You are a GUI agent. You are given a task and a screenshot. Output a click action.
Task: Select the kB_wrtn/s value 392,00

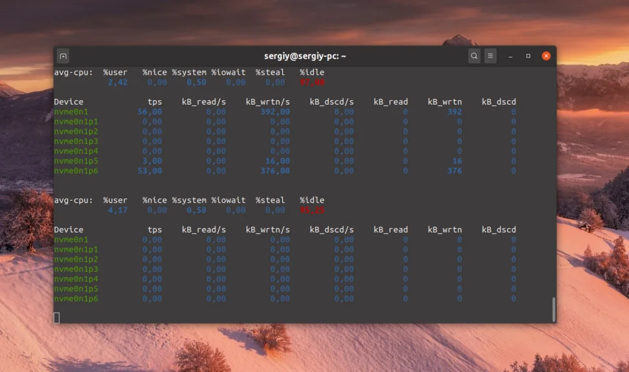point(275,112)
